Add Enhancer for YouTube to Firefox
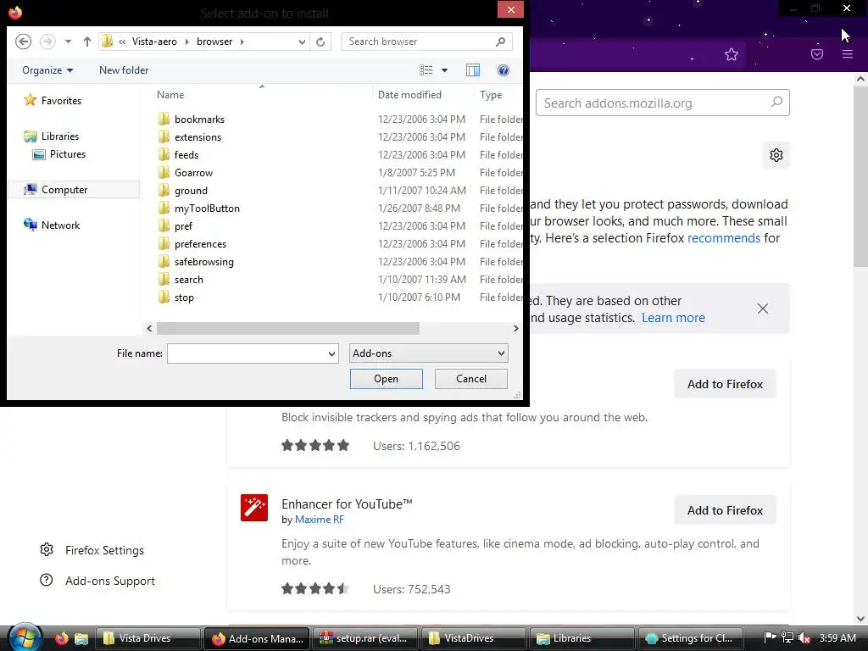Screen dimensions: 868x651 (x=726, y=510)
